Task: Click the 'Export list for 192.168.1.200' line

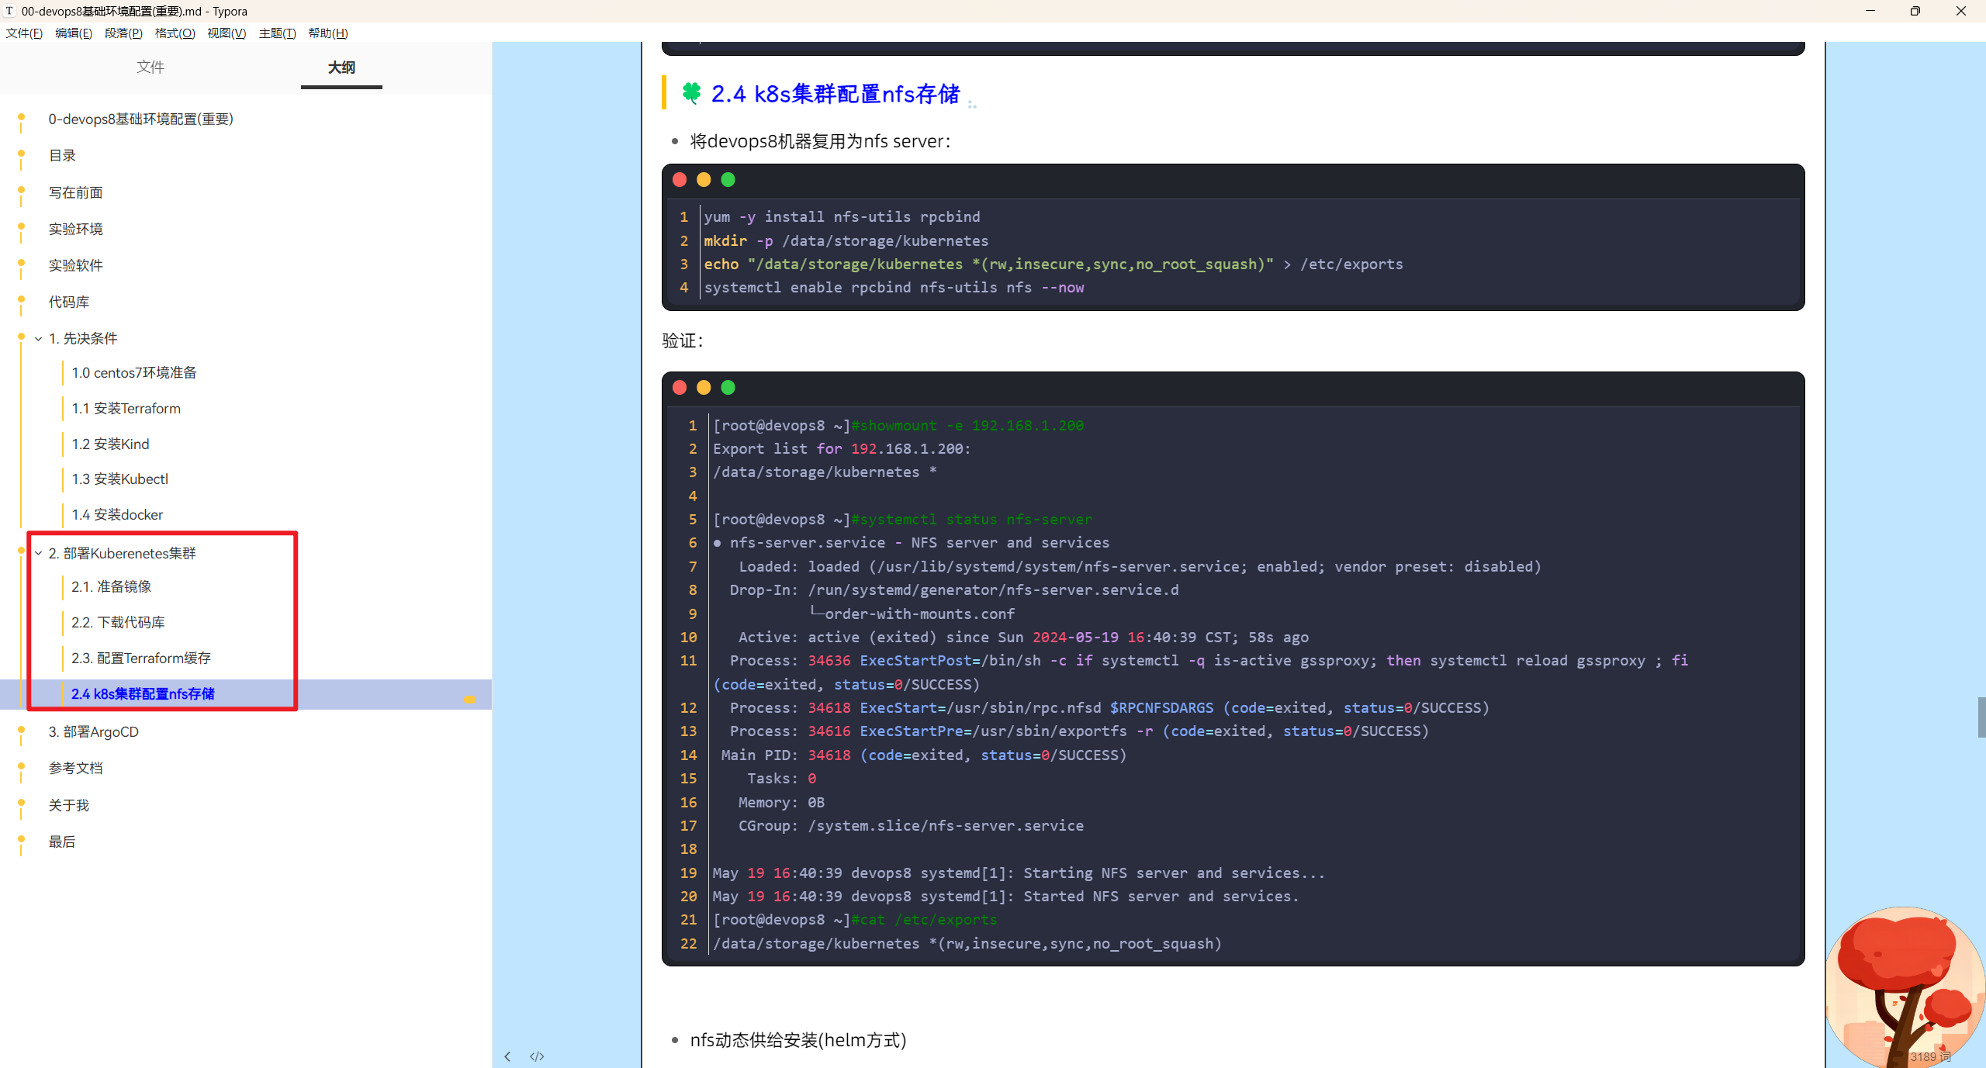Action: click(x=842, y=449)
